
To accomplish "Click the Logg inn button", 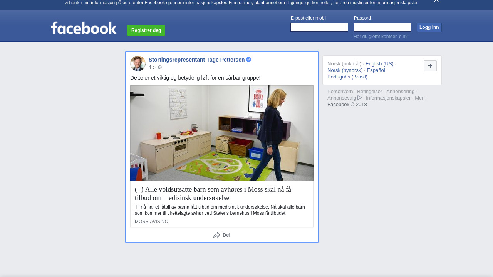I will (x=429, y=27).
